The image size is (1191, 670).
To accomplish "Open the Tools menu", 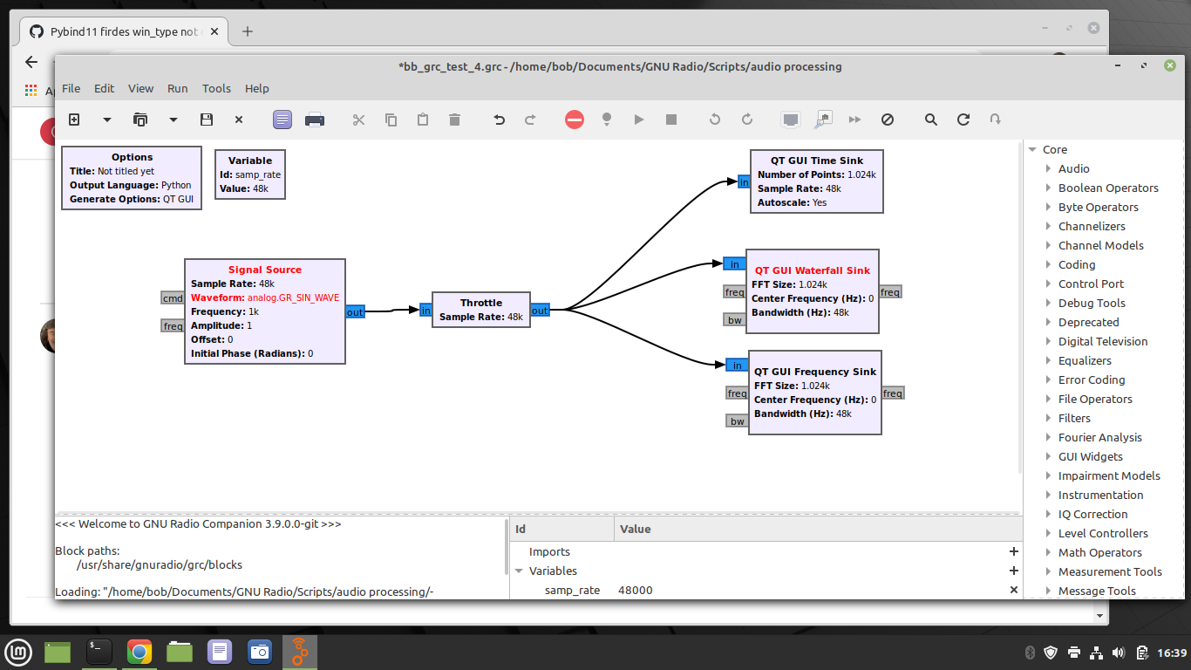I will pos(216,88).
